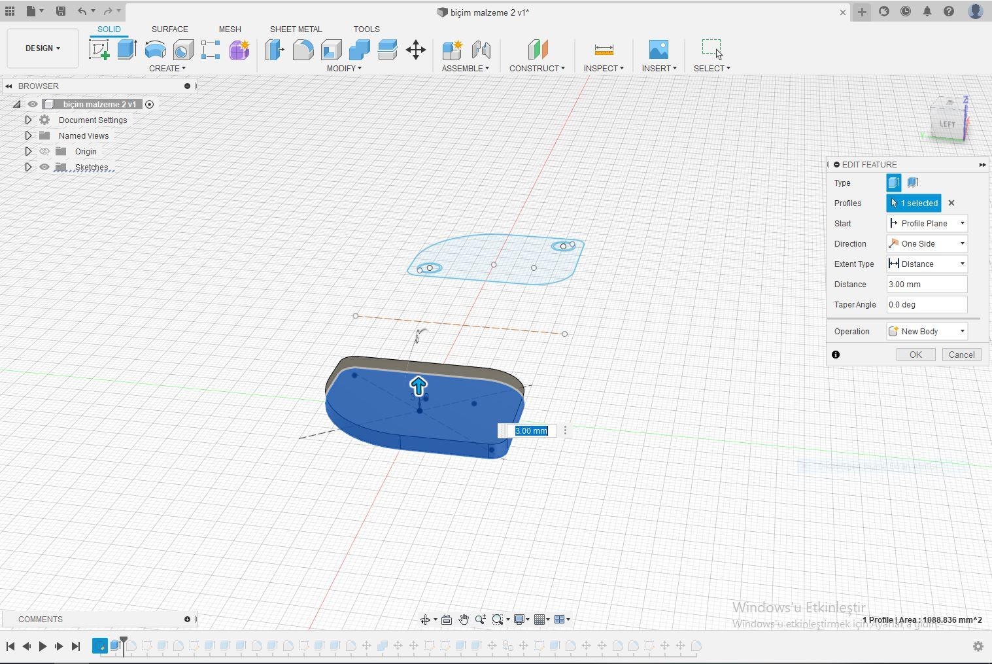Select the standard Extrude type
Image resolution: width=992 pixels, height=664 pixels.
[x=894, y=183]
